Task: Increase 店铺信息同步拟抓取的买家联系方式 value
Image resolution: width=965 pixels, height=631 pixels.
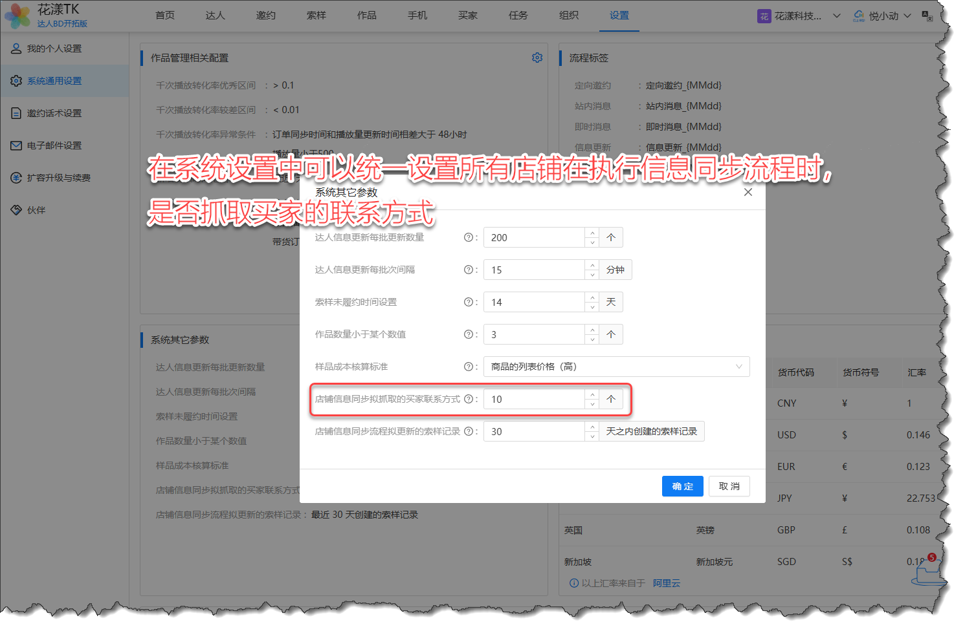Action: tap(592, 394)
